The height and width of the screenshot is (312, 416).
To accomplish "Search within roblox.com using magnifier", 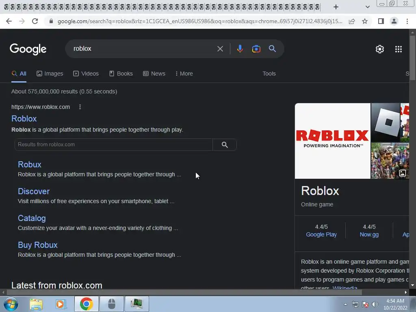I will pyautogui.click(x=225, y=145).
